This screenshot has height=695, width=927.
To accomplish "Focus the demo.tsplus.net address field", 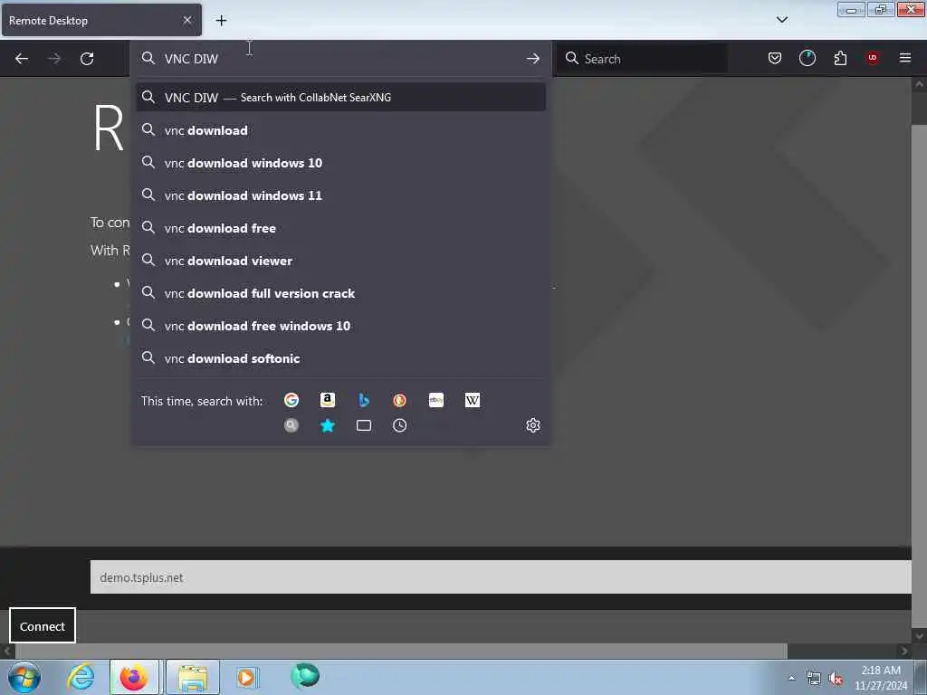I will coord(500,576).
